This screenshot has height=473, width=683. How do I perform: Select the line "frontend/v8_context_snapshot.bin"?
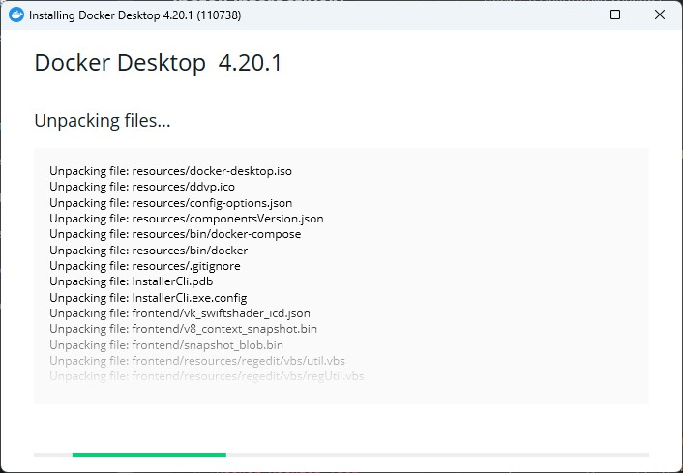tap(184, 329)
